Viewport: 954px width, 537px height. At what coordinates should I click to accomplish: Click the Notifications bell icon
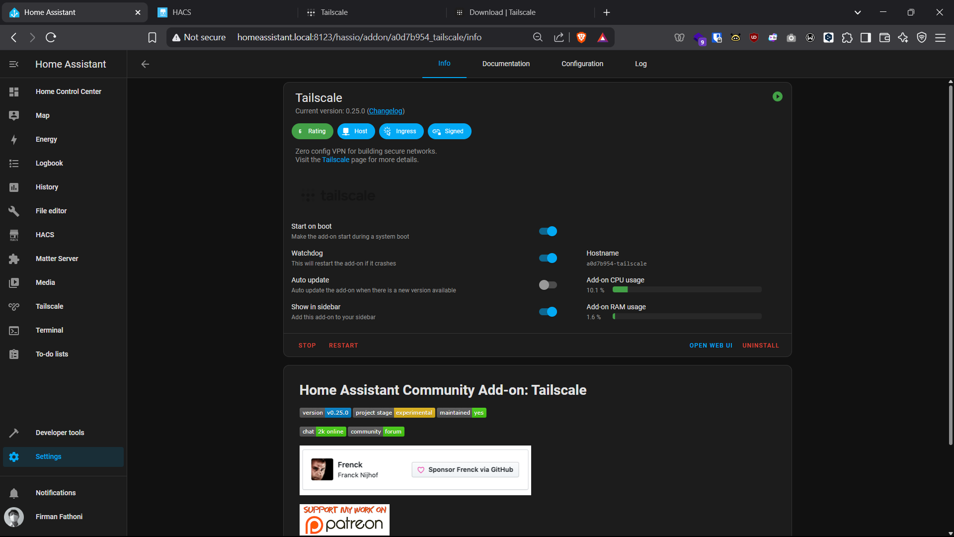click(x=14, y=493)
